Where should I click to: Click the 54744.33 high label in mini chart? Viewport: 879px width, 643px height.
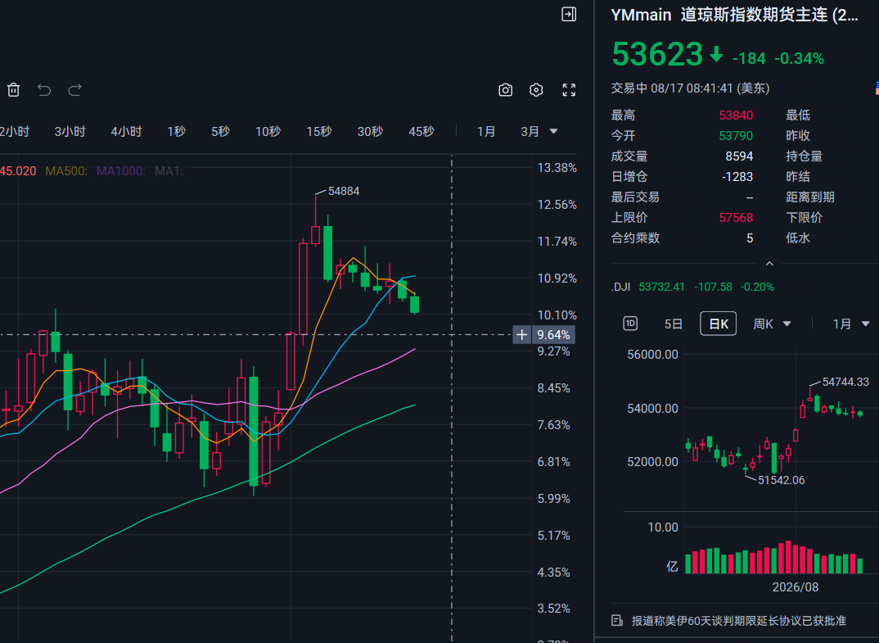point(845,382)
